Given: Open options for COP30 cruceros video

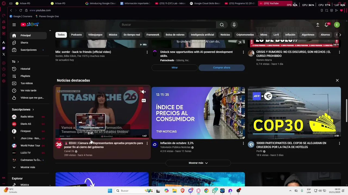Looking at the screenshot, I should (x=339, y=143).
